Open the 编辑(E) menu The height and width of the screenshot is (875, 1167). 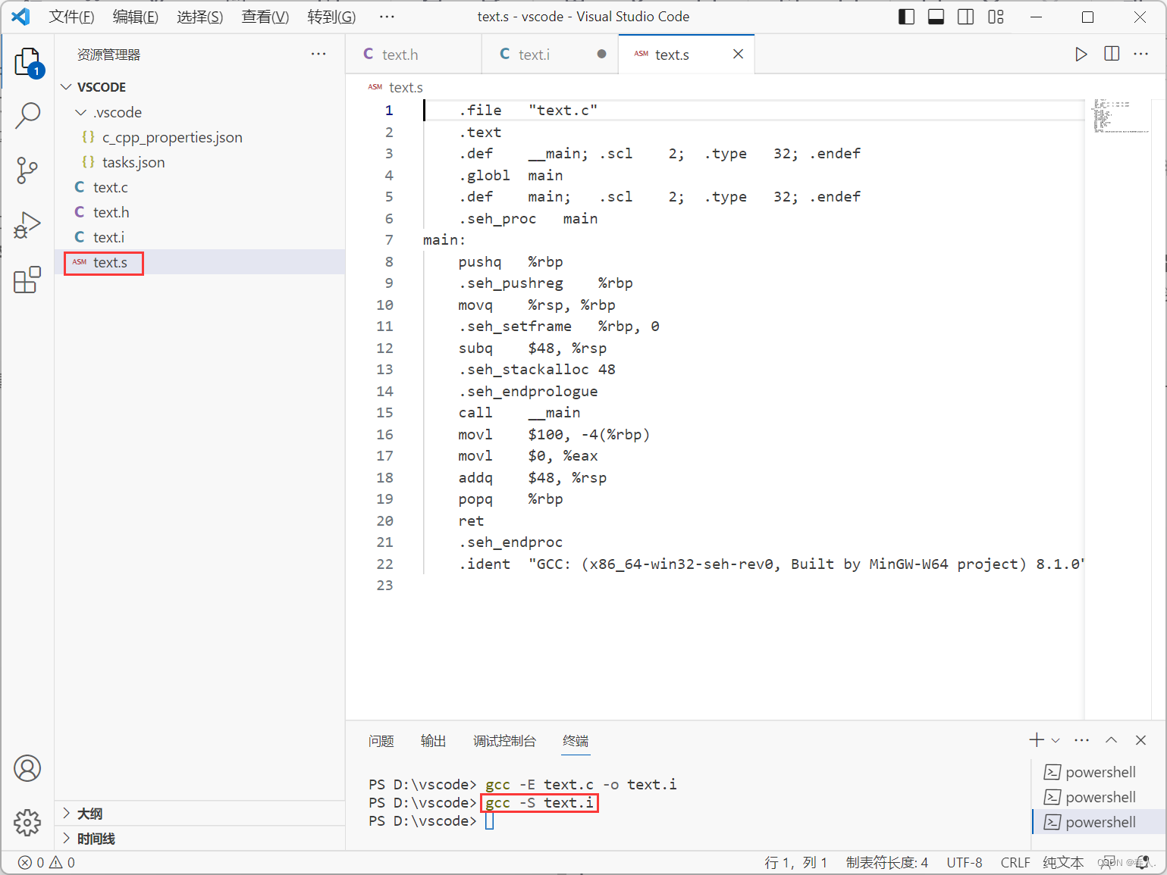tap(135, 17)
